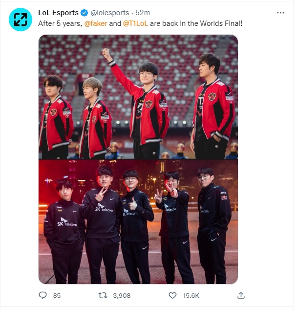Open the share upload icon
The height and width of the screenshot is (310, 296).
(241, 295)
